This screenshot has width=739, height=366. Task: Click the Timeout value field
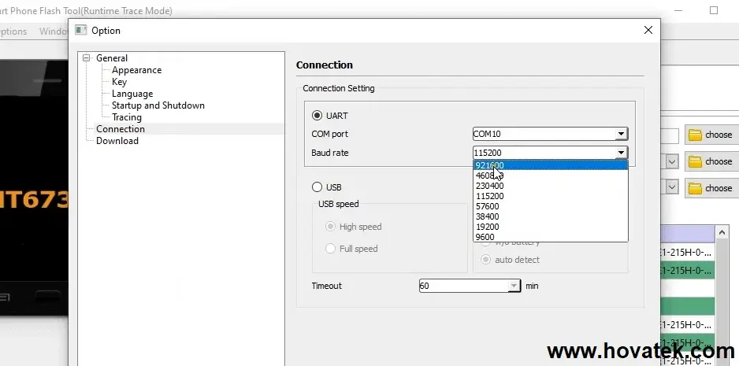pyautogui.click(x=465, y=287)
